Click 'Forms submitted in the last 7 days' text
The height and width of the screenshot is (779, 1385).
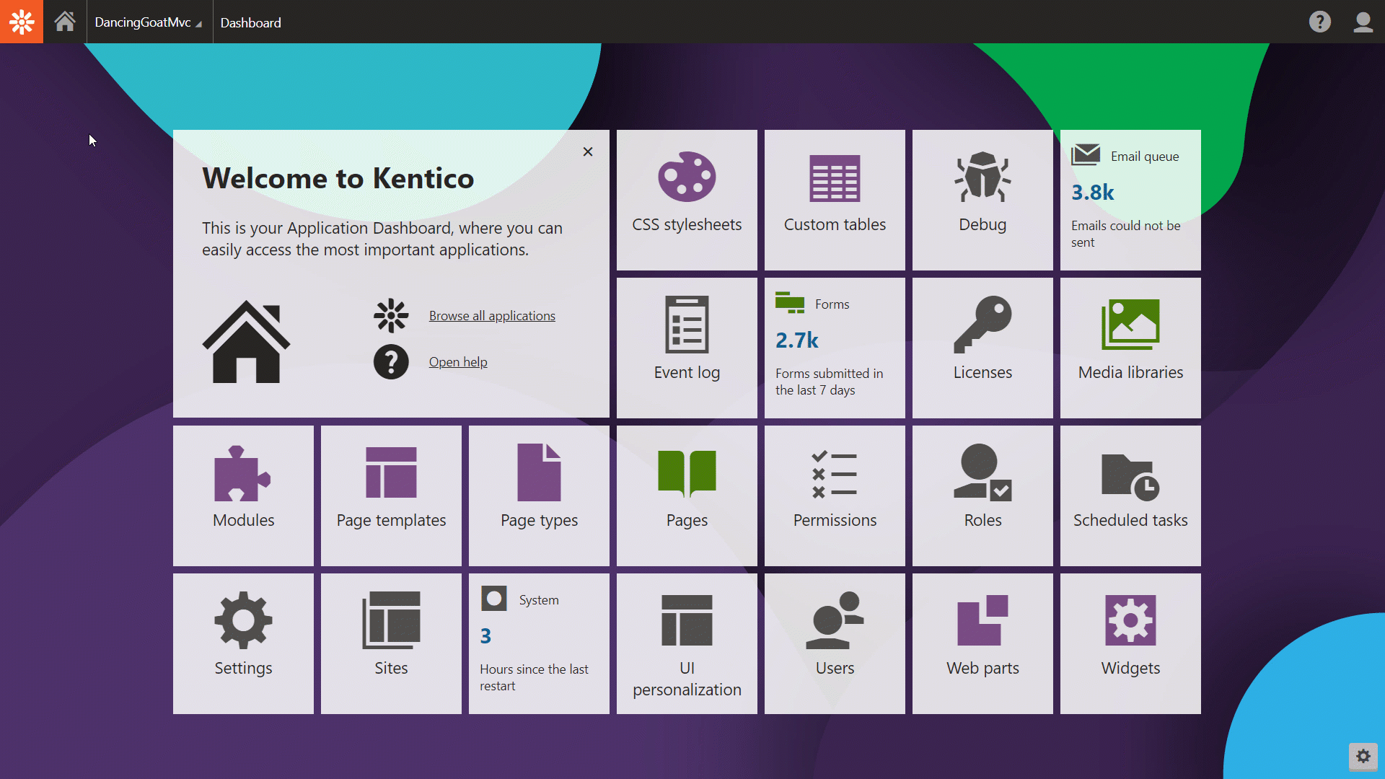coord(829,382)
